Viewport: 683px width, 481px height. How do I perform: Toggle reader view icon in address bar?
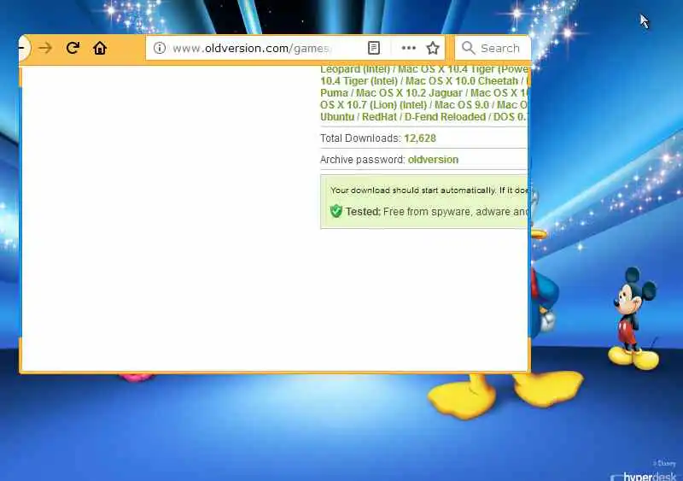click(374, 48)
